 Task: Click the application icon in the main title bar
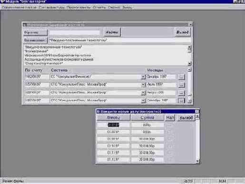coord(2,1)
